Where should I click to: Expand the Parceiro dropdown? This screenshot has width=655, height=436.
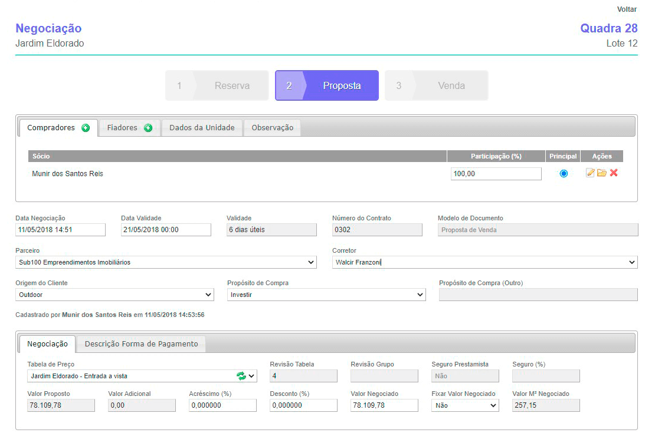[x=166, y=262]
